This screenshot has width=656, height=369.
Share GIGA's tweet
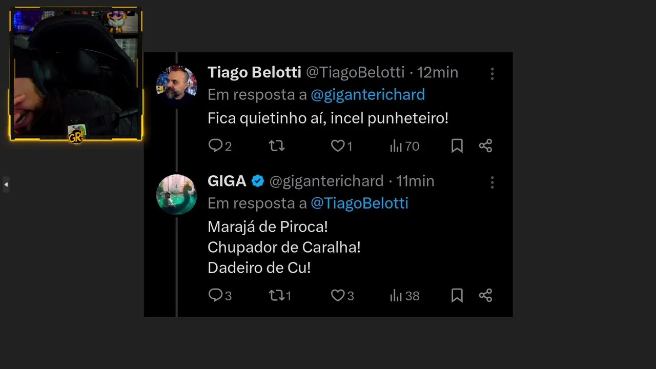pyautogui.click(x=485, y=295)
